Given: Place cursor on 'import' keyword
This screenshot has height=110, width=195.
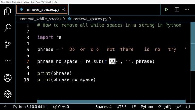Looking at the screenshot, I should [x=45, y=37].
